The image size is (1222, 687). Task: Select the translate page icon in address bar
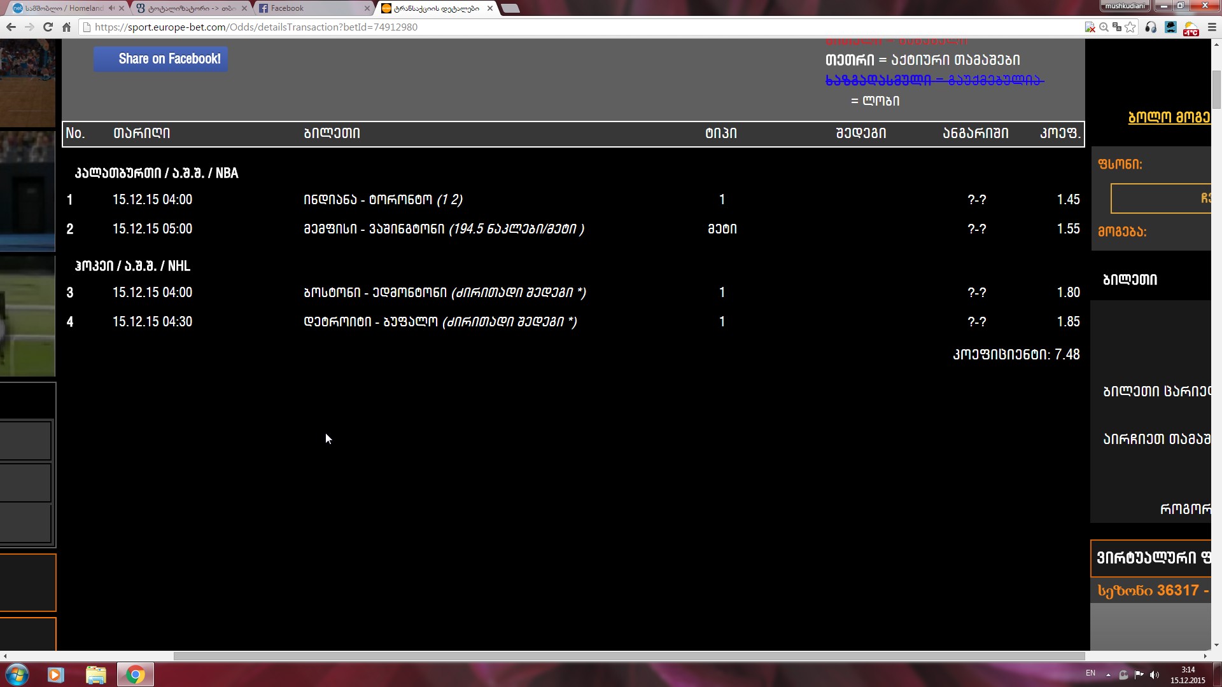click(1117, 27)
